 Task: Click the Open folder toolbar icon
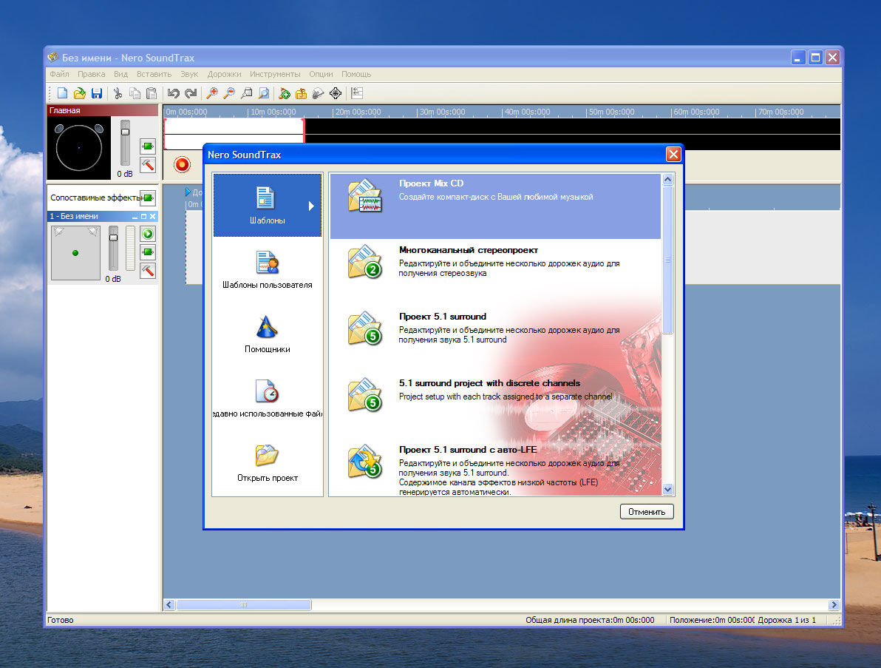pyautogui.click(x=80, y=93)
